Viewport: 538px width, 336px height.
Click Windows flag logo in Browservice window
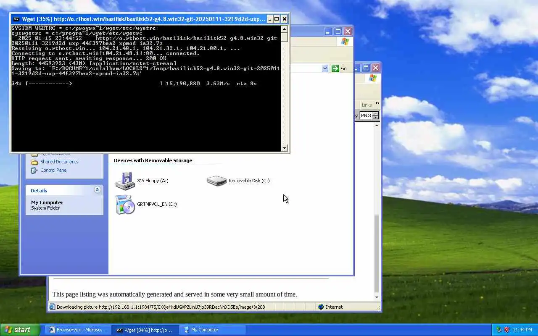[372, 78]
